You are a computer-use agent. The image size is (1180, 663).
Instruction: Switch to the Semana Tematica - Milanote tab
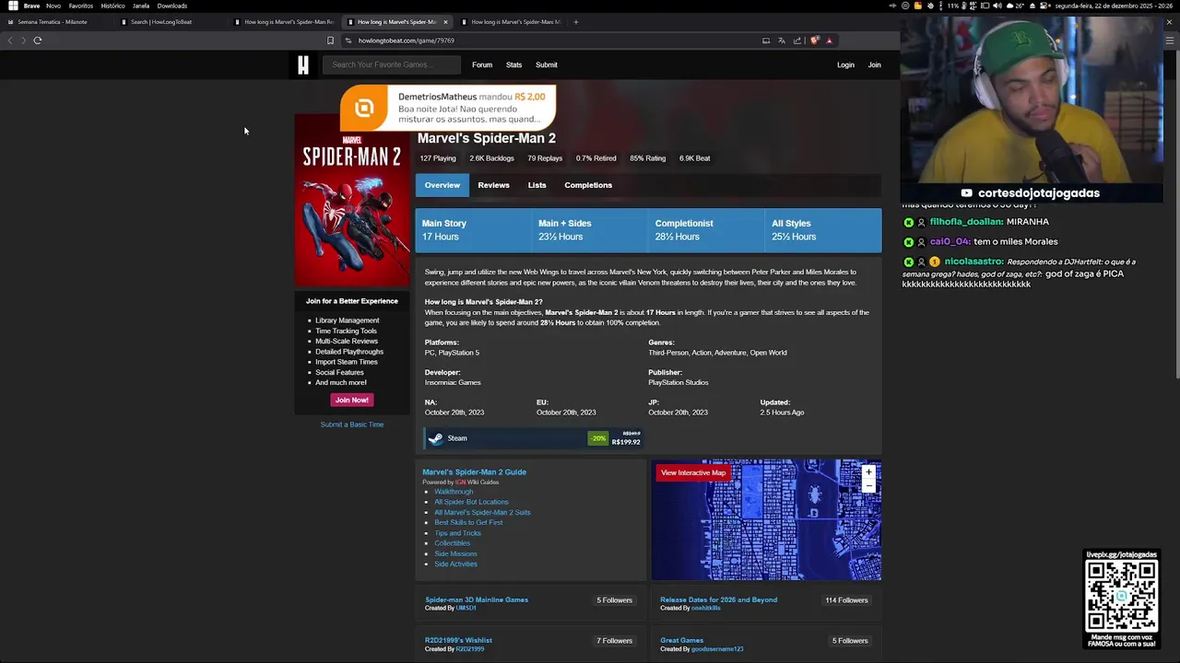(x=57, y=22)
